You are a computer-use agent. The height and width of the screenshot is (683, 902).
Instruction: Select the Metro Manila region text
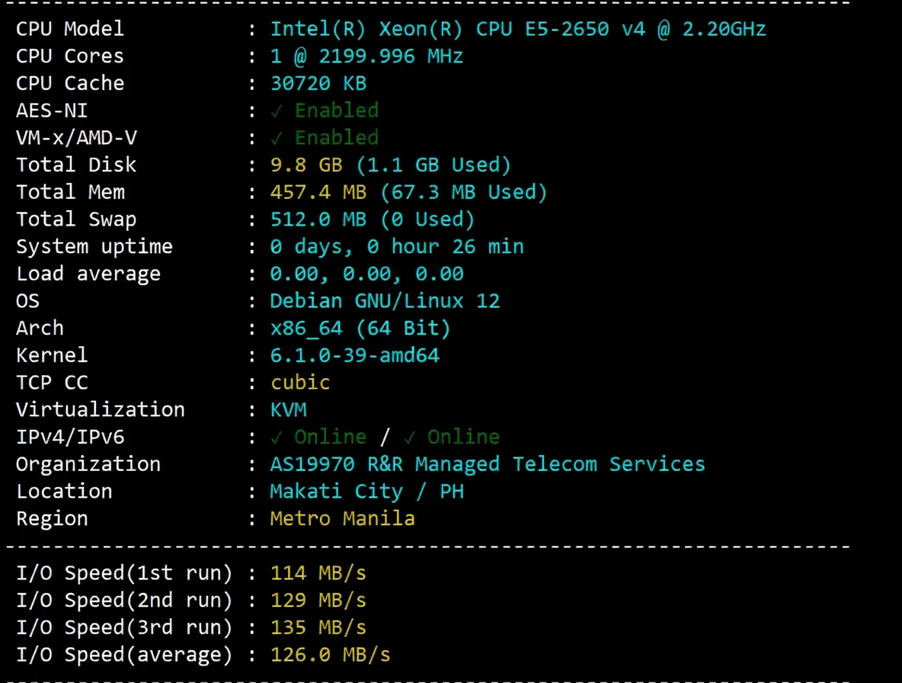(x=342, y=519)
